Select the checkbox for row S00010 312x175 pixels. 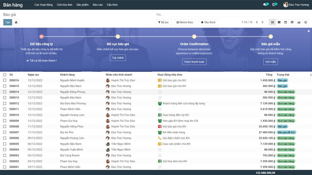tap(4, 115)
